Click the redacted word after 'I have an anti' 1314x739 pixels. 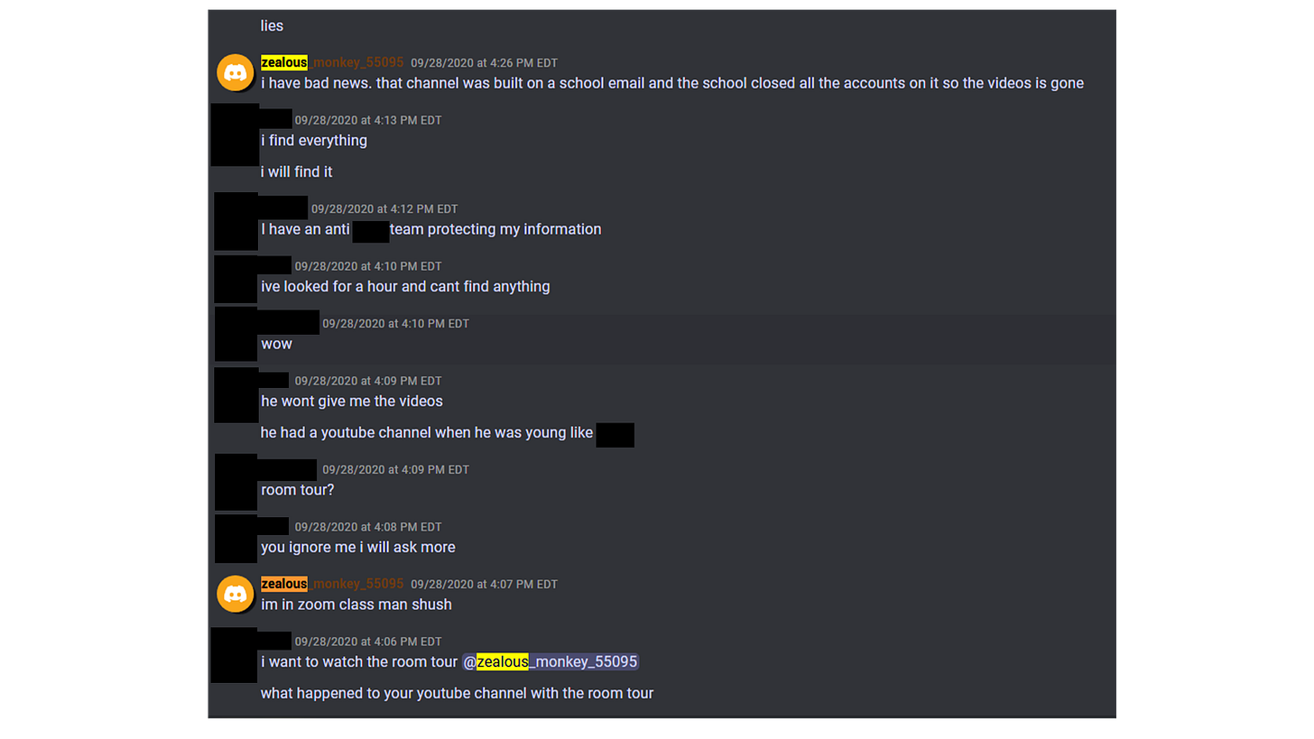pos(371,230)
